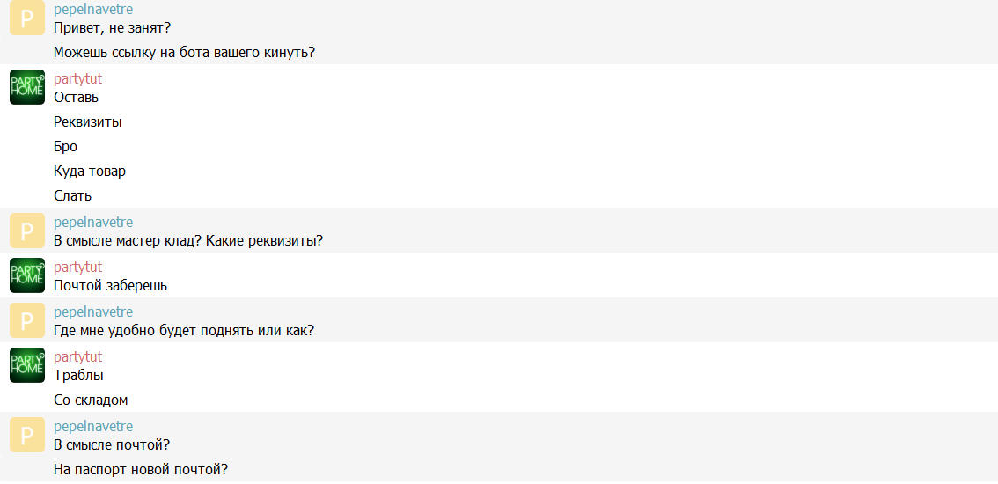Open pepelnavetre avatar beside 'В смысле почтой?'

[26, 435]
